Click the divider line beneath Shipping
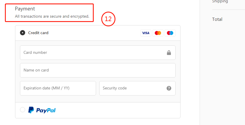This screenshot has height=125, width=245. pyautogui.click(x=229, y=10)
